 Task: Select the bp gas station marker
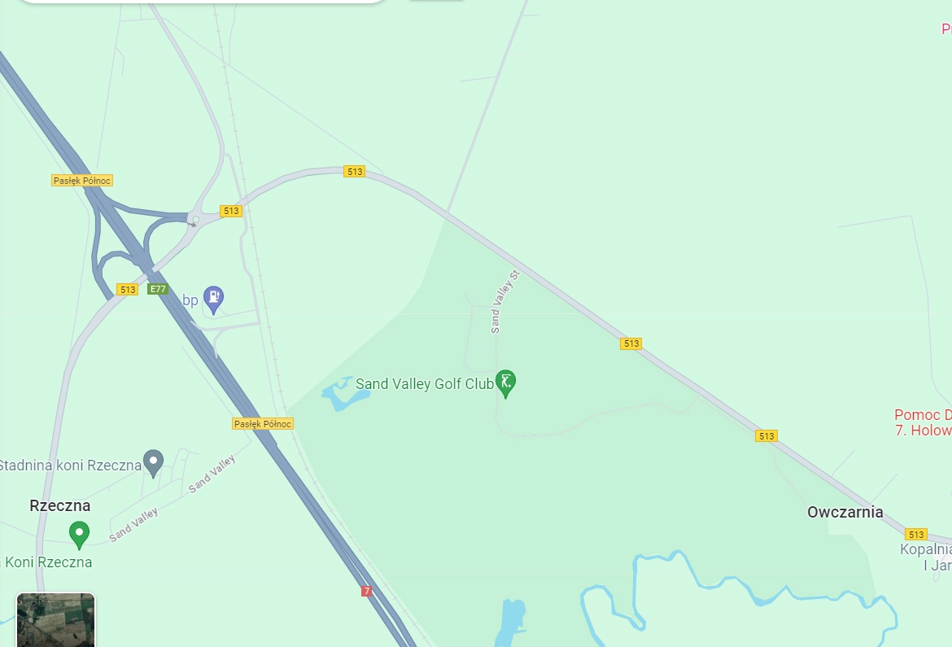coord(213,299)
